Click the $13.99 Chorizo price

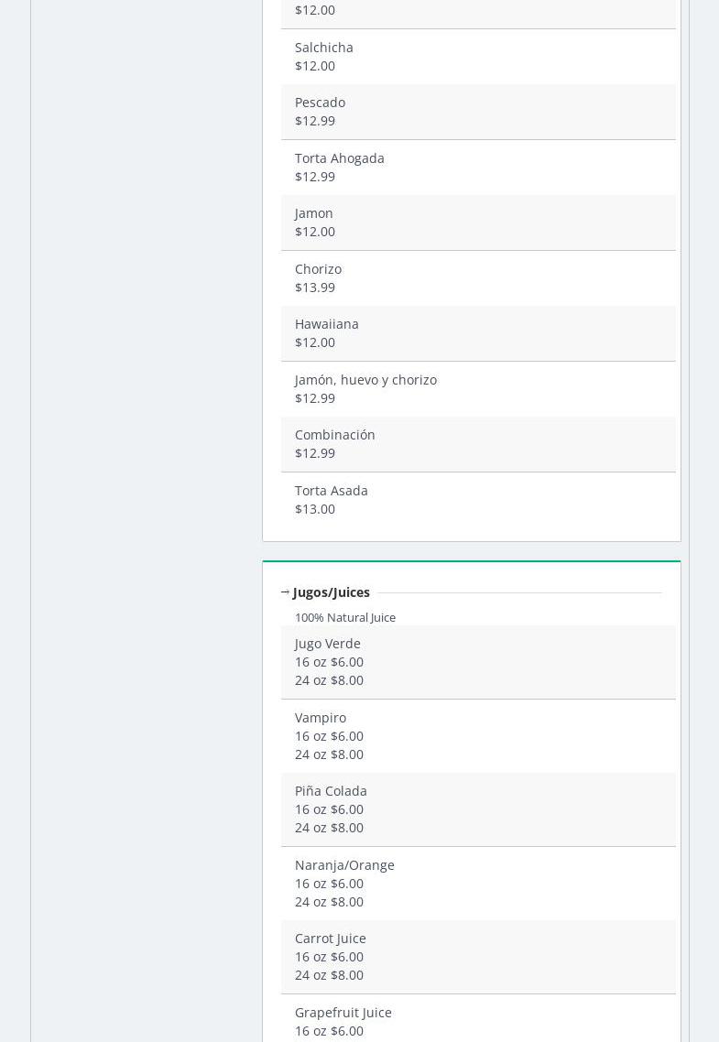[315, 288]
